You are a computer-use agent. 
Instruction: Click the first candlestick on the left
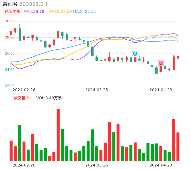(x=11, y=33)
